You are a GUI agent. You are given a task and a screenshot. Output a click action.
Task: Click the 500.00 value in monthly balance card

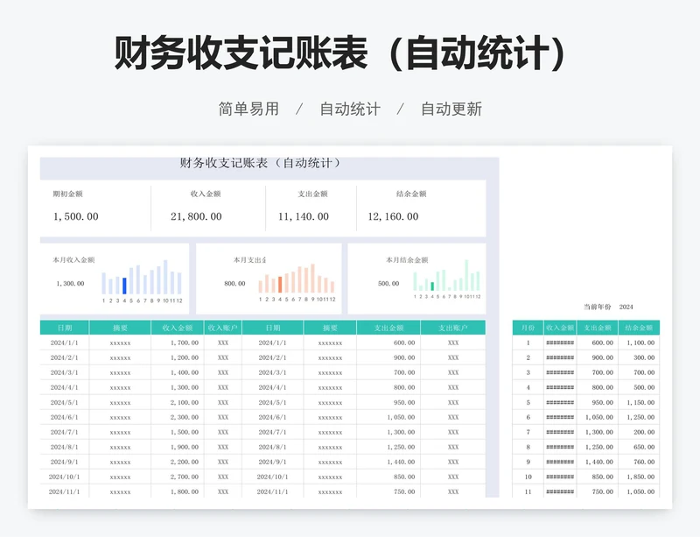(x=388, y=284)
